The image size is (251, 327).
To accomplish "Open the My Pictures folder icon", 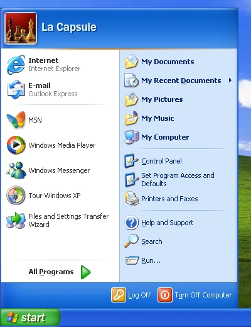I will pos(131,99).
